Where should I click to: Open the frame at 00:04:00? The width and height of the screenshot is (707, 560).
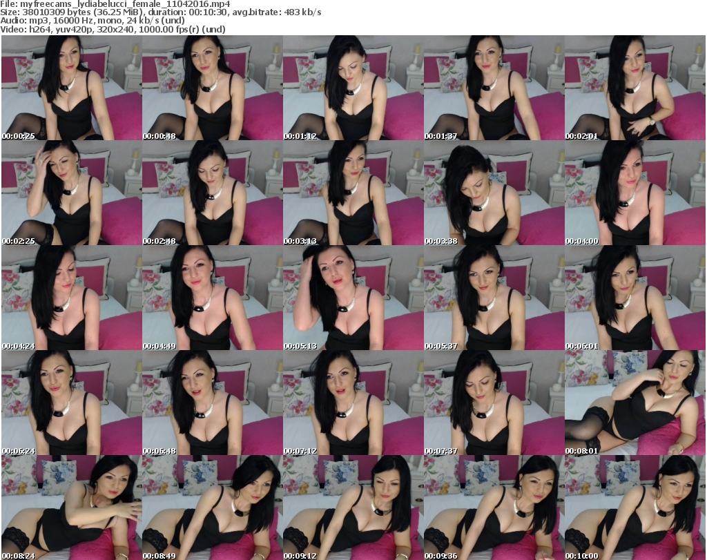(x=635, y=193)
